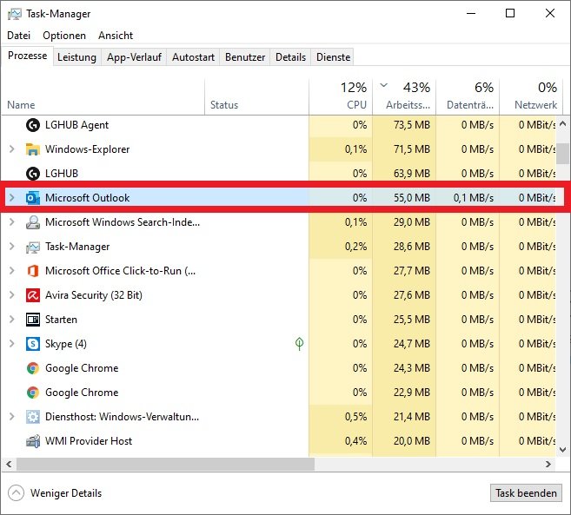The width and height of the screenshot is (571, 515).
Task: Switch to the Benutzer tab
Action: click(x=245, y=57)
